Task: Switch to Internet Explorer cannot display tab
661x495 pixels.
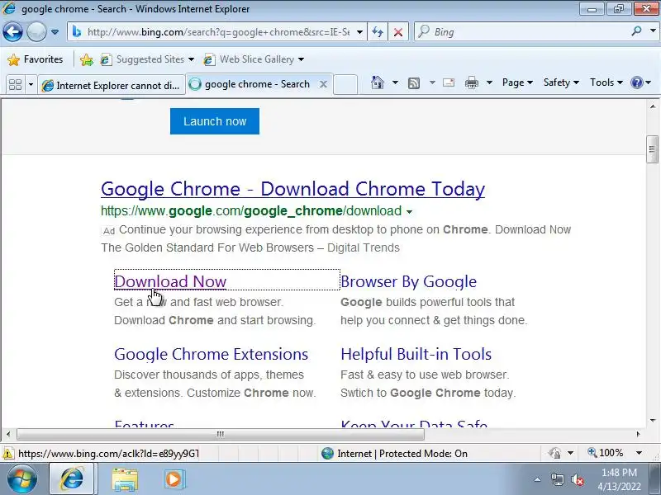Action: [112, 85]
